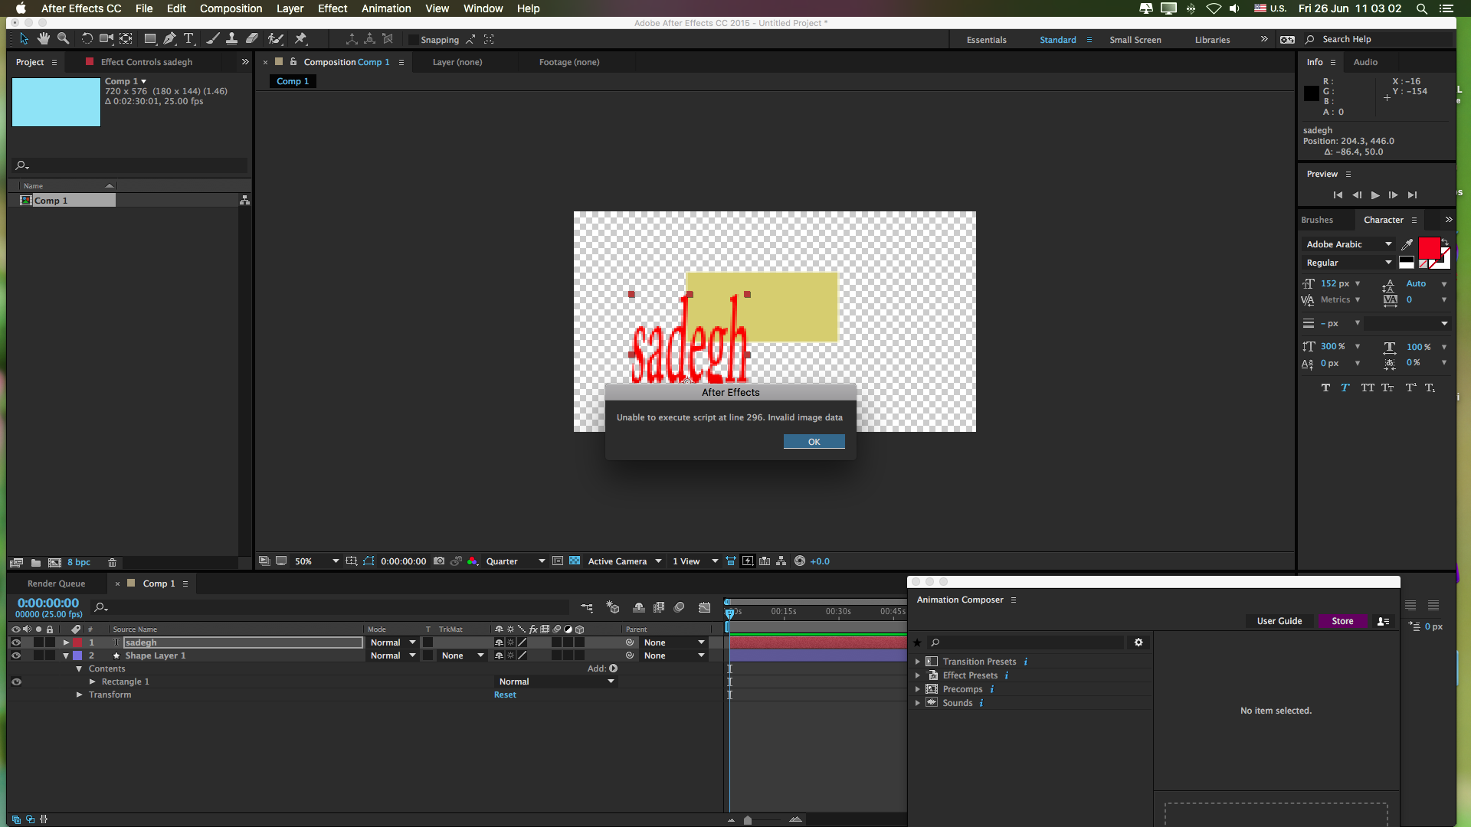Select the Shape tool in toolbar
1471x827 pixels.
click(149, 38)
